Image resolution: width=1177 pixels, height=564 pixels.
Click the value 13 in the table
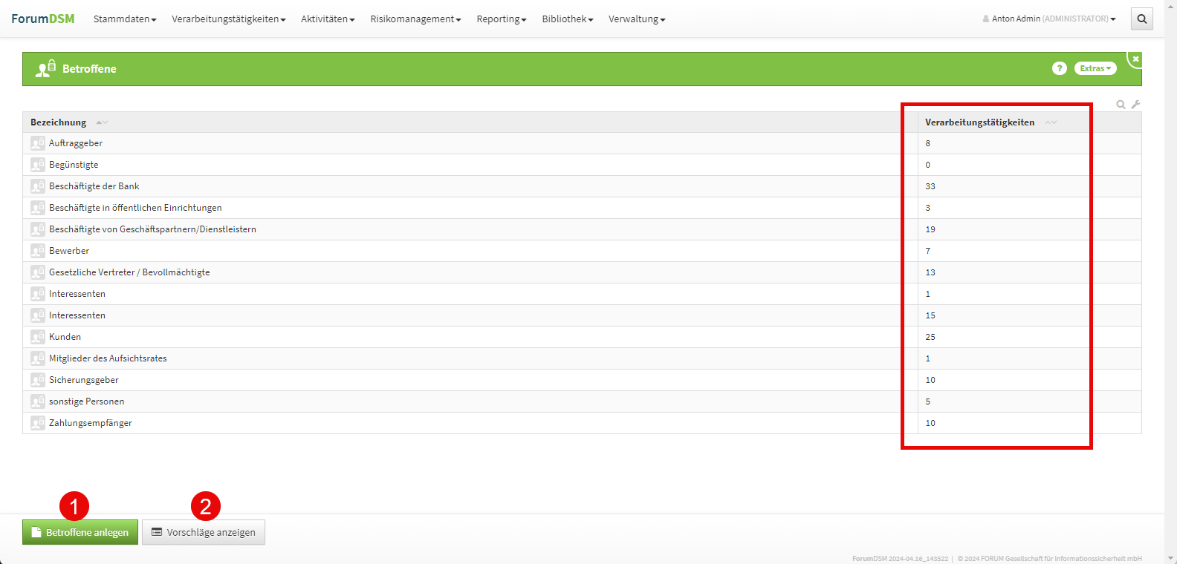click(x=930, y=272)
